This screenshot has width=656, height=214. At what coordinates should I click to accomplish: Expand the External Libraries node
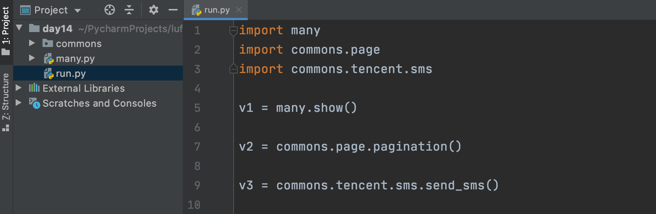pyautogui.click(x=19, y=88)
